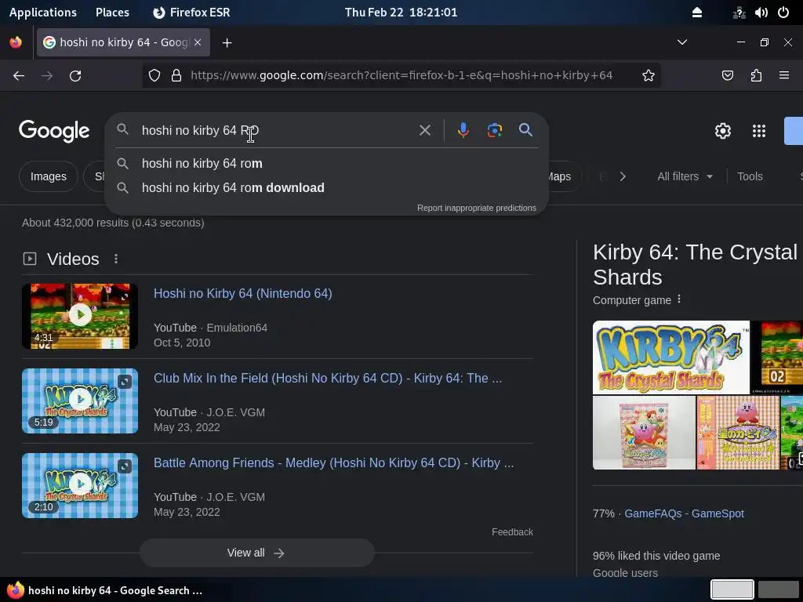The height and width of the screenshot is (602, 803).
Task: Open a new browser tab
Action: [x=227, y=43]
